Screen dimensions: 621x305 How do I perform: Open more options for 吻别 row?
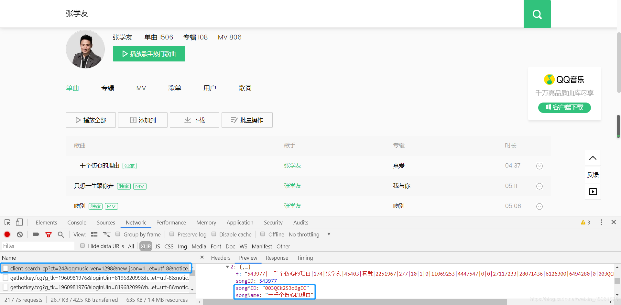[539, 206]
